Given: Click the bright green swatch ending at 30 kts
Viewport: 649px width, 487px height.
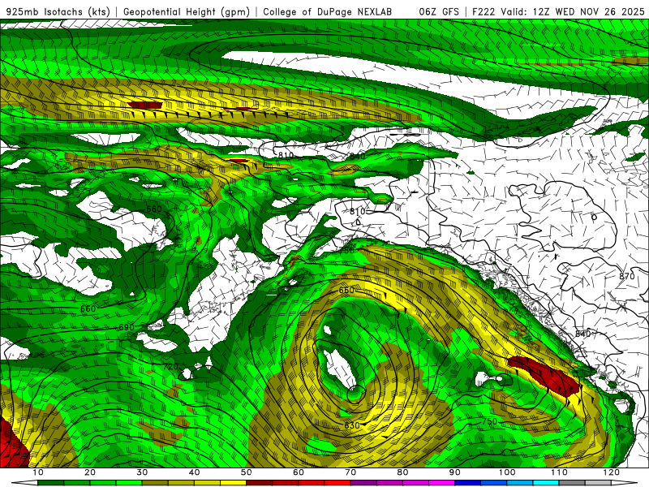Looking at the screenshot, I should point(129,483).
